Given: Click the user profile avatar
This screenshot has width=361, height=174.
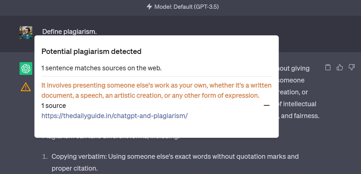Looking at the screenshot, I should point(26,32).
